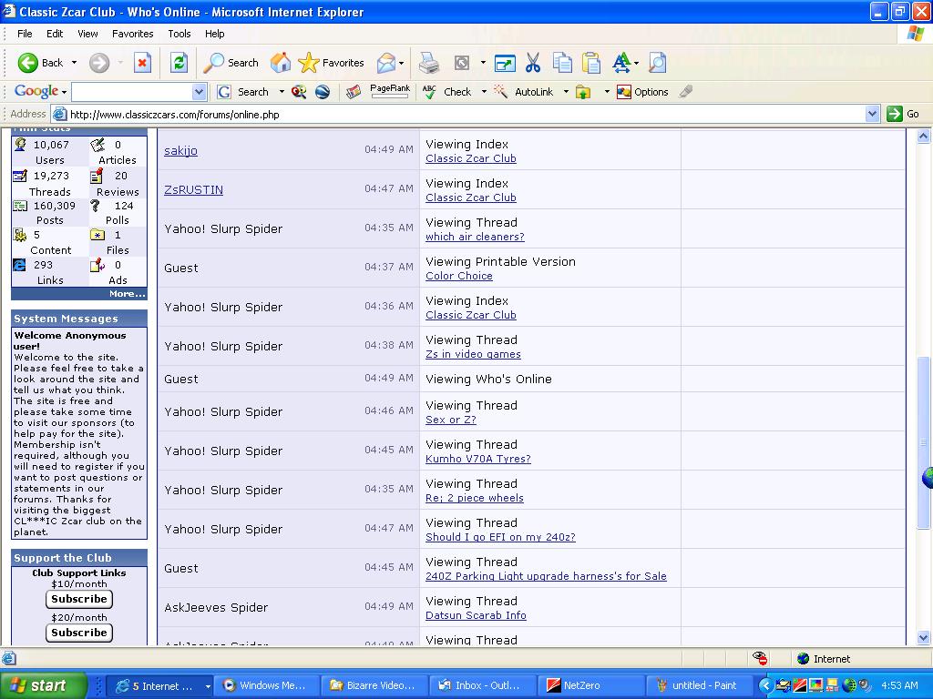Click the blocked cookie privacy icon in status bar
The height and width of the screenshot is (699, 933).
click(760, 658)
